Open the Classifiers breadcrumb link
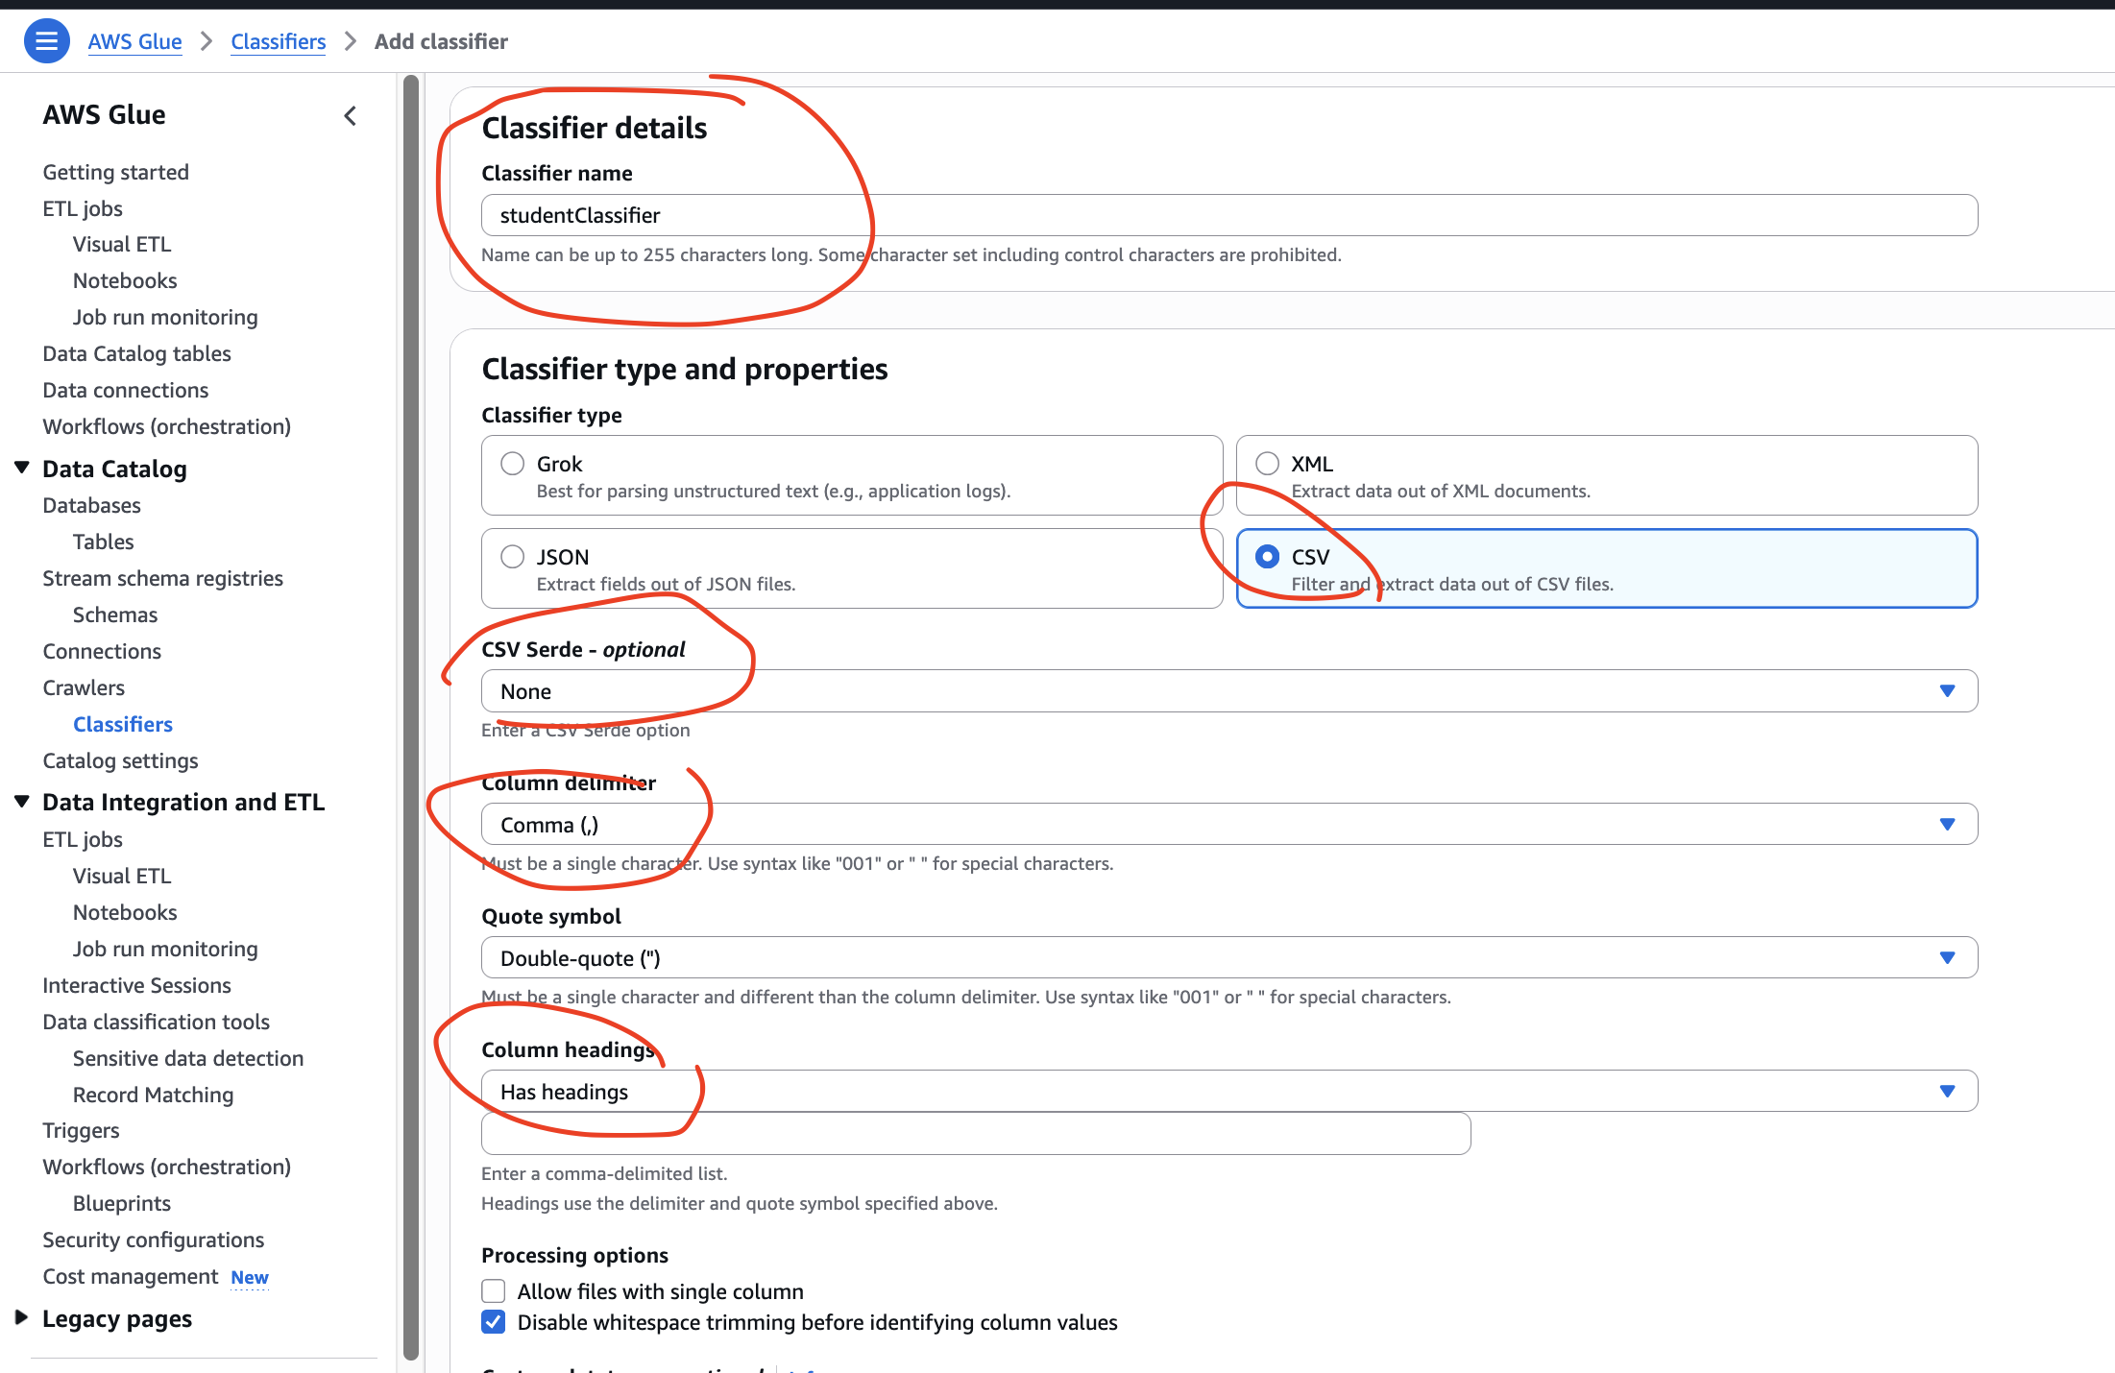 (278, 41)
